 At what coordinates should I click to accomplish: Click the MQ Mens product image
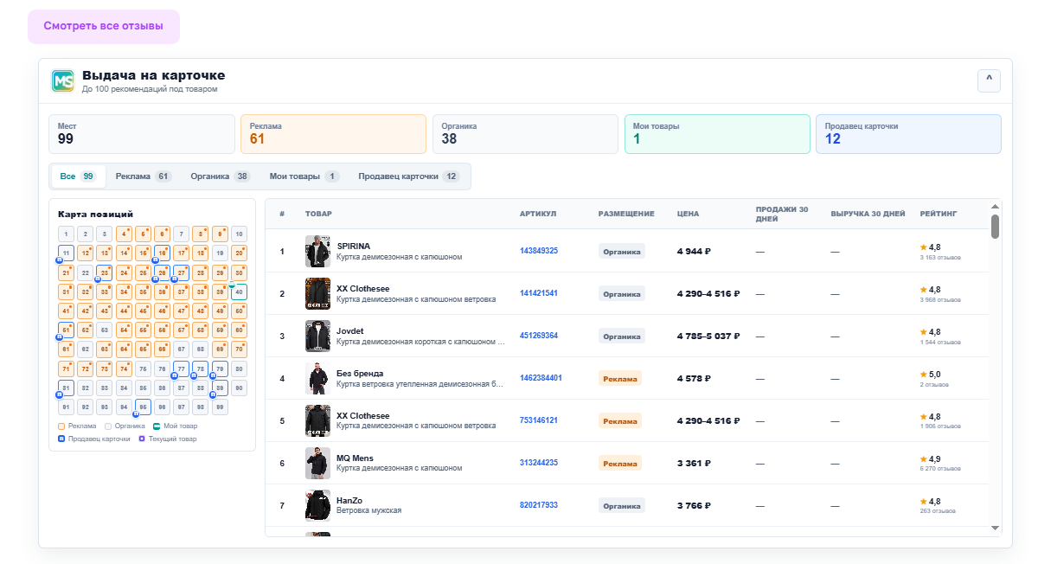tap(317, 463)
